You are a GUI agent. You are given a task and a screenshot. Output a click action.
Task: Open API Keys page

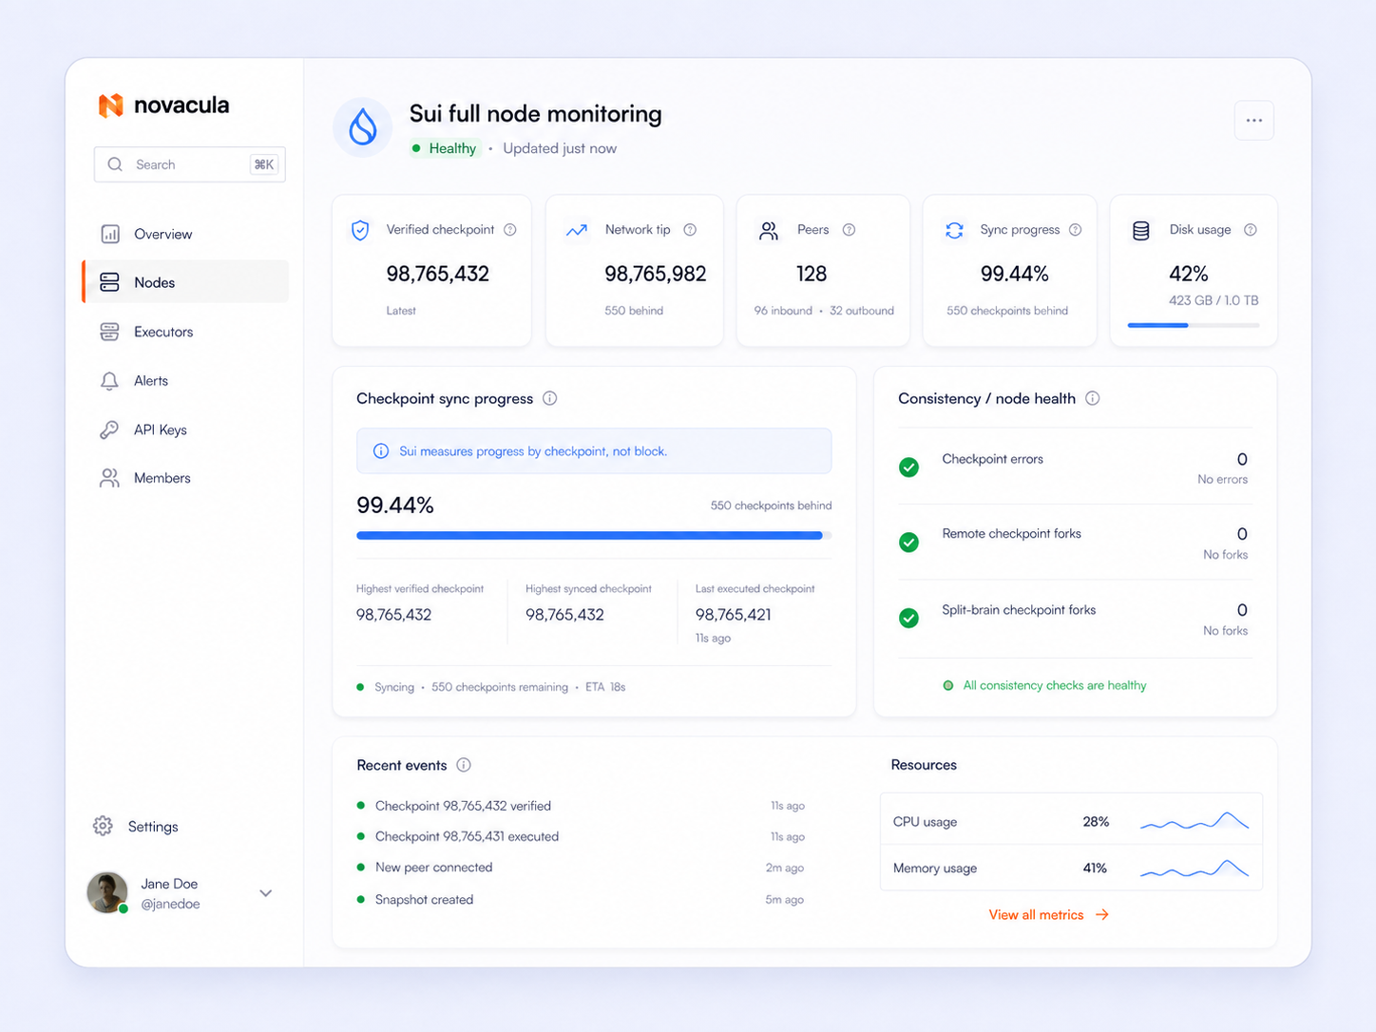(185, 430)
